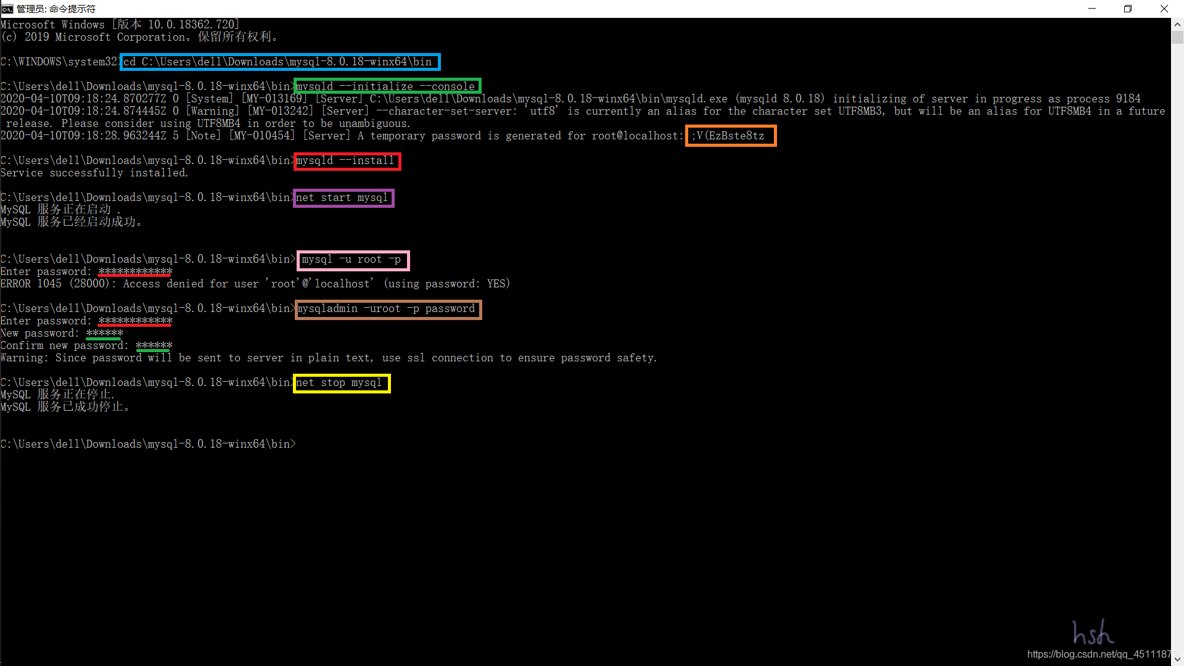Close the command prompt window
Viewport: 1184px width, 666px height.
1164,9
